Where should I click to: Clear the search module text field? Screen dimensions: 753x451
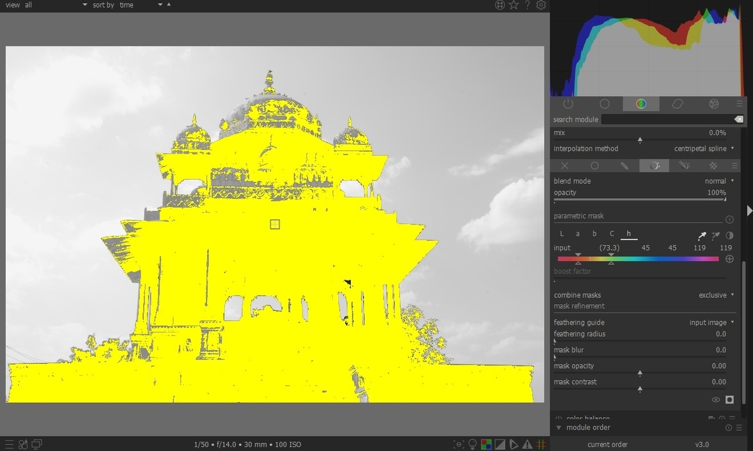pyautogui.click(x=739, y=119)
